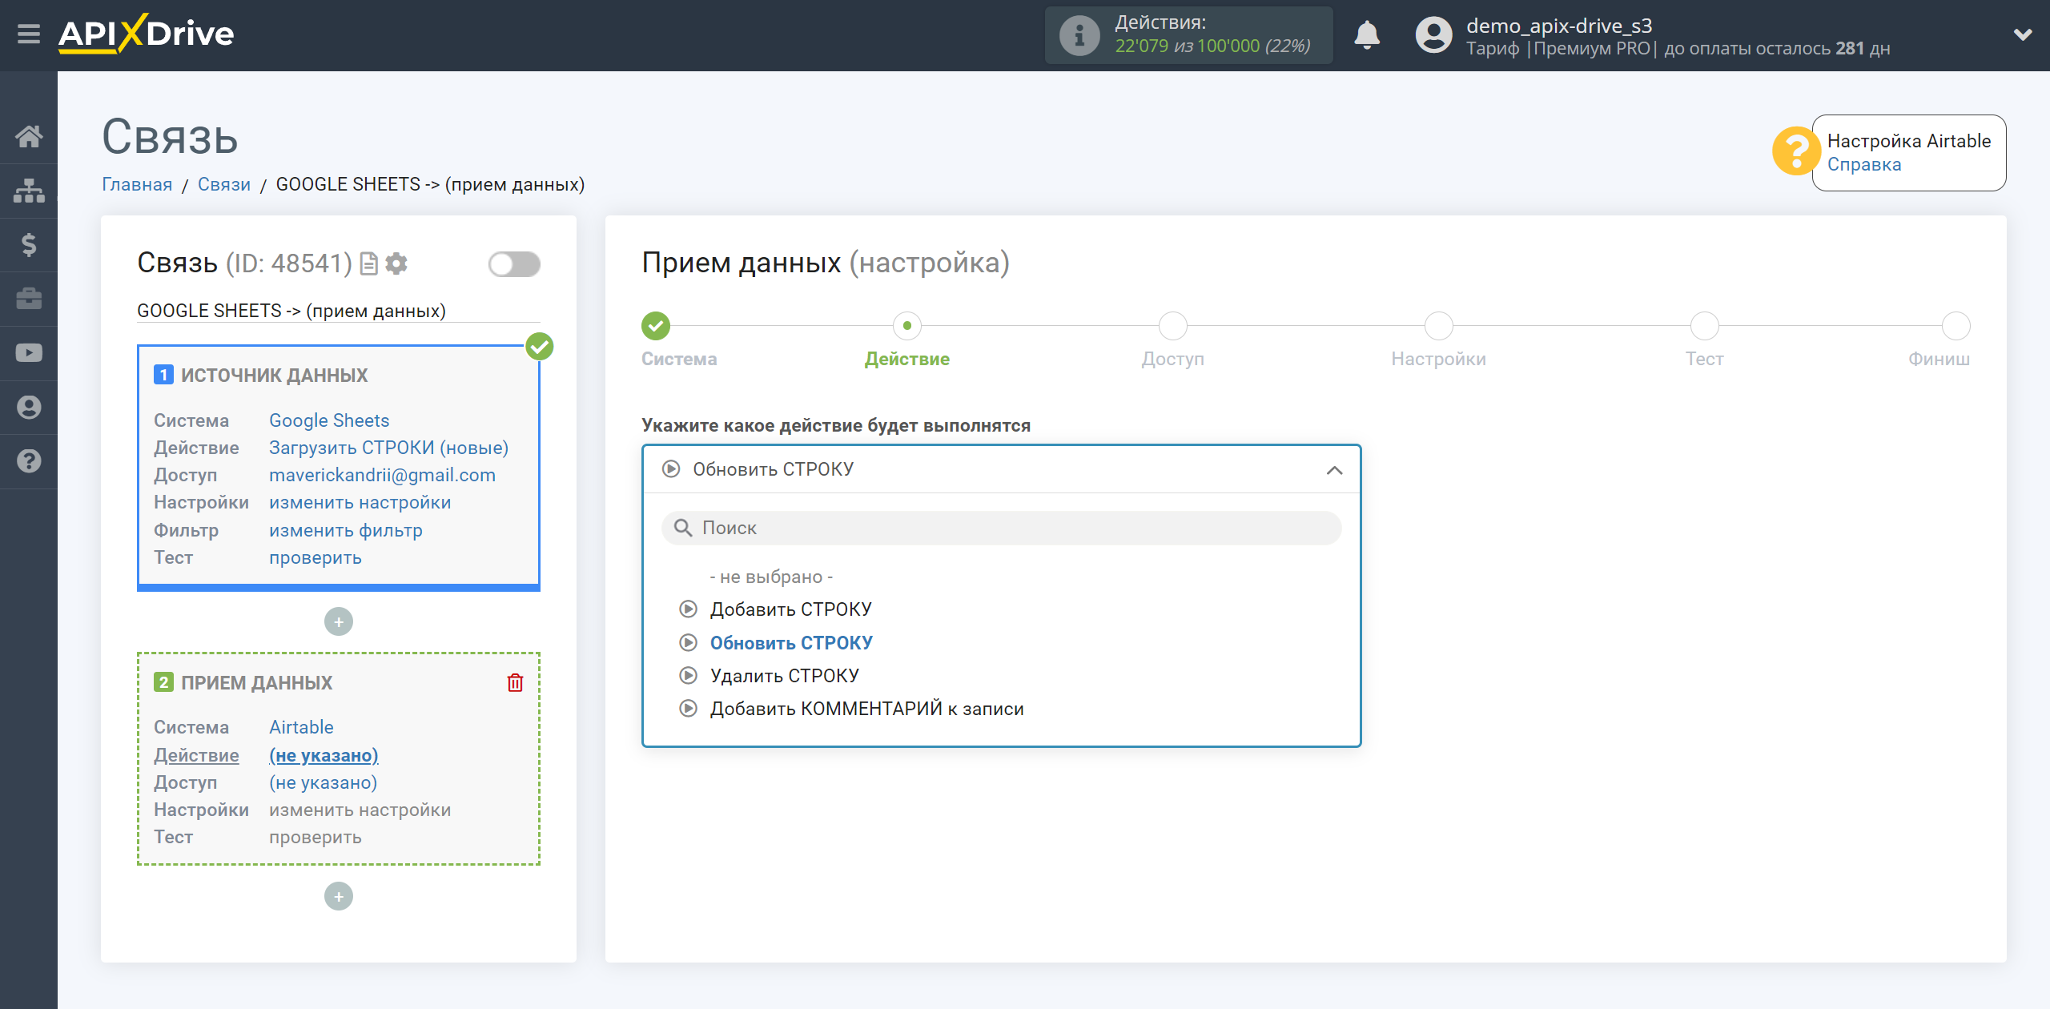Image resolution: width=2050 pixels, height=1009 pixels.
Task: Go to Связи breadcrumb
Action: click(x=223, y=185)
